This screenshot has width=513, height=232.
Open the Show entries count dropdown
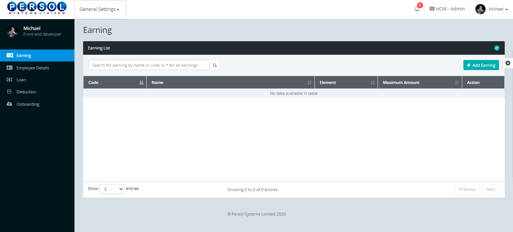click(x=112, y=189)
